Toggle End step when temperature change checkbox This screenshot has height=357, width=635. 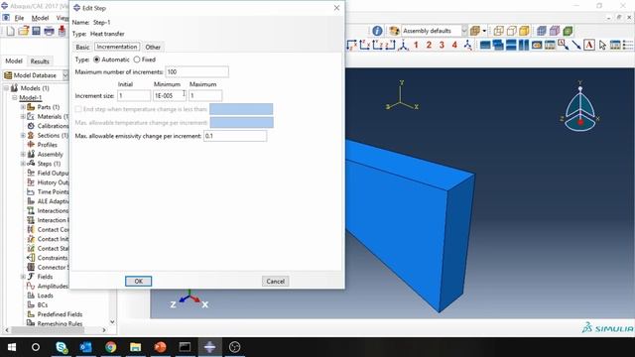pyautogui.click(x=78, y=109)
